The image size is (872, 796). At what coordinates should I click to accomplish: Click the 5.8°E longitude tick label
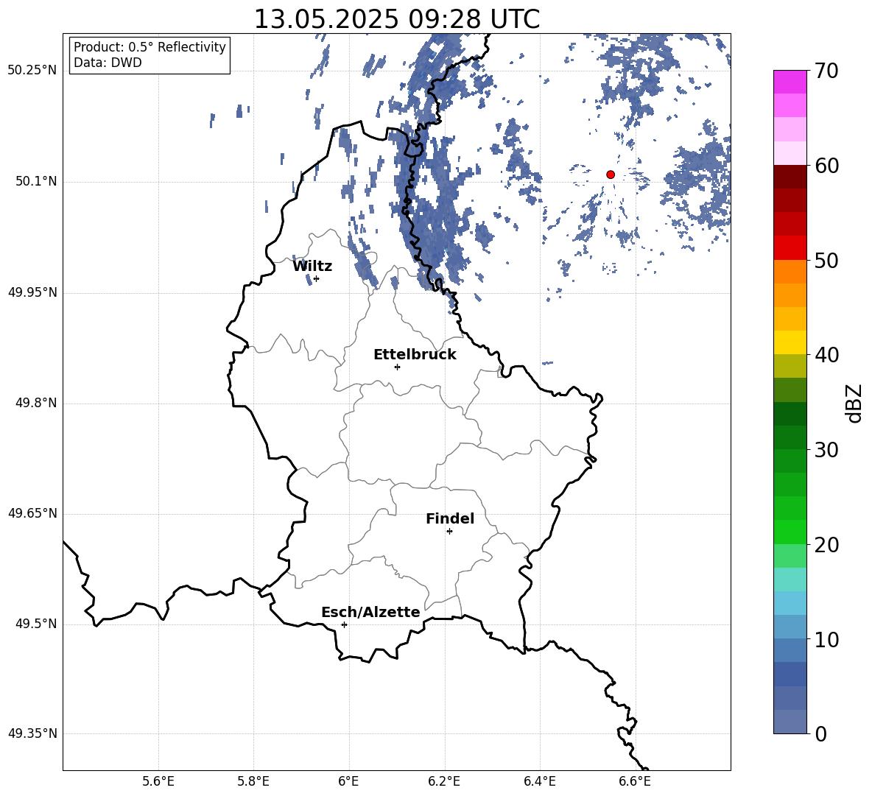point(253,781)
